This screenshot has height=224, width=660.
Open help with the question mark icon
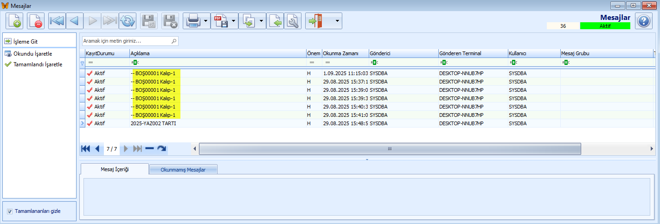tap(643, 21)
